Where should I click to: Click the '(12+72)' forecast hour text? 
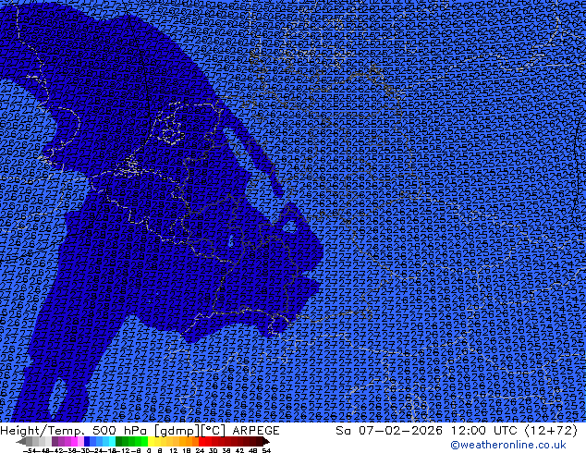[x=552, y=431]
